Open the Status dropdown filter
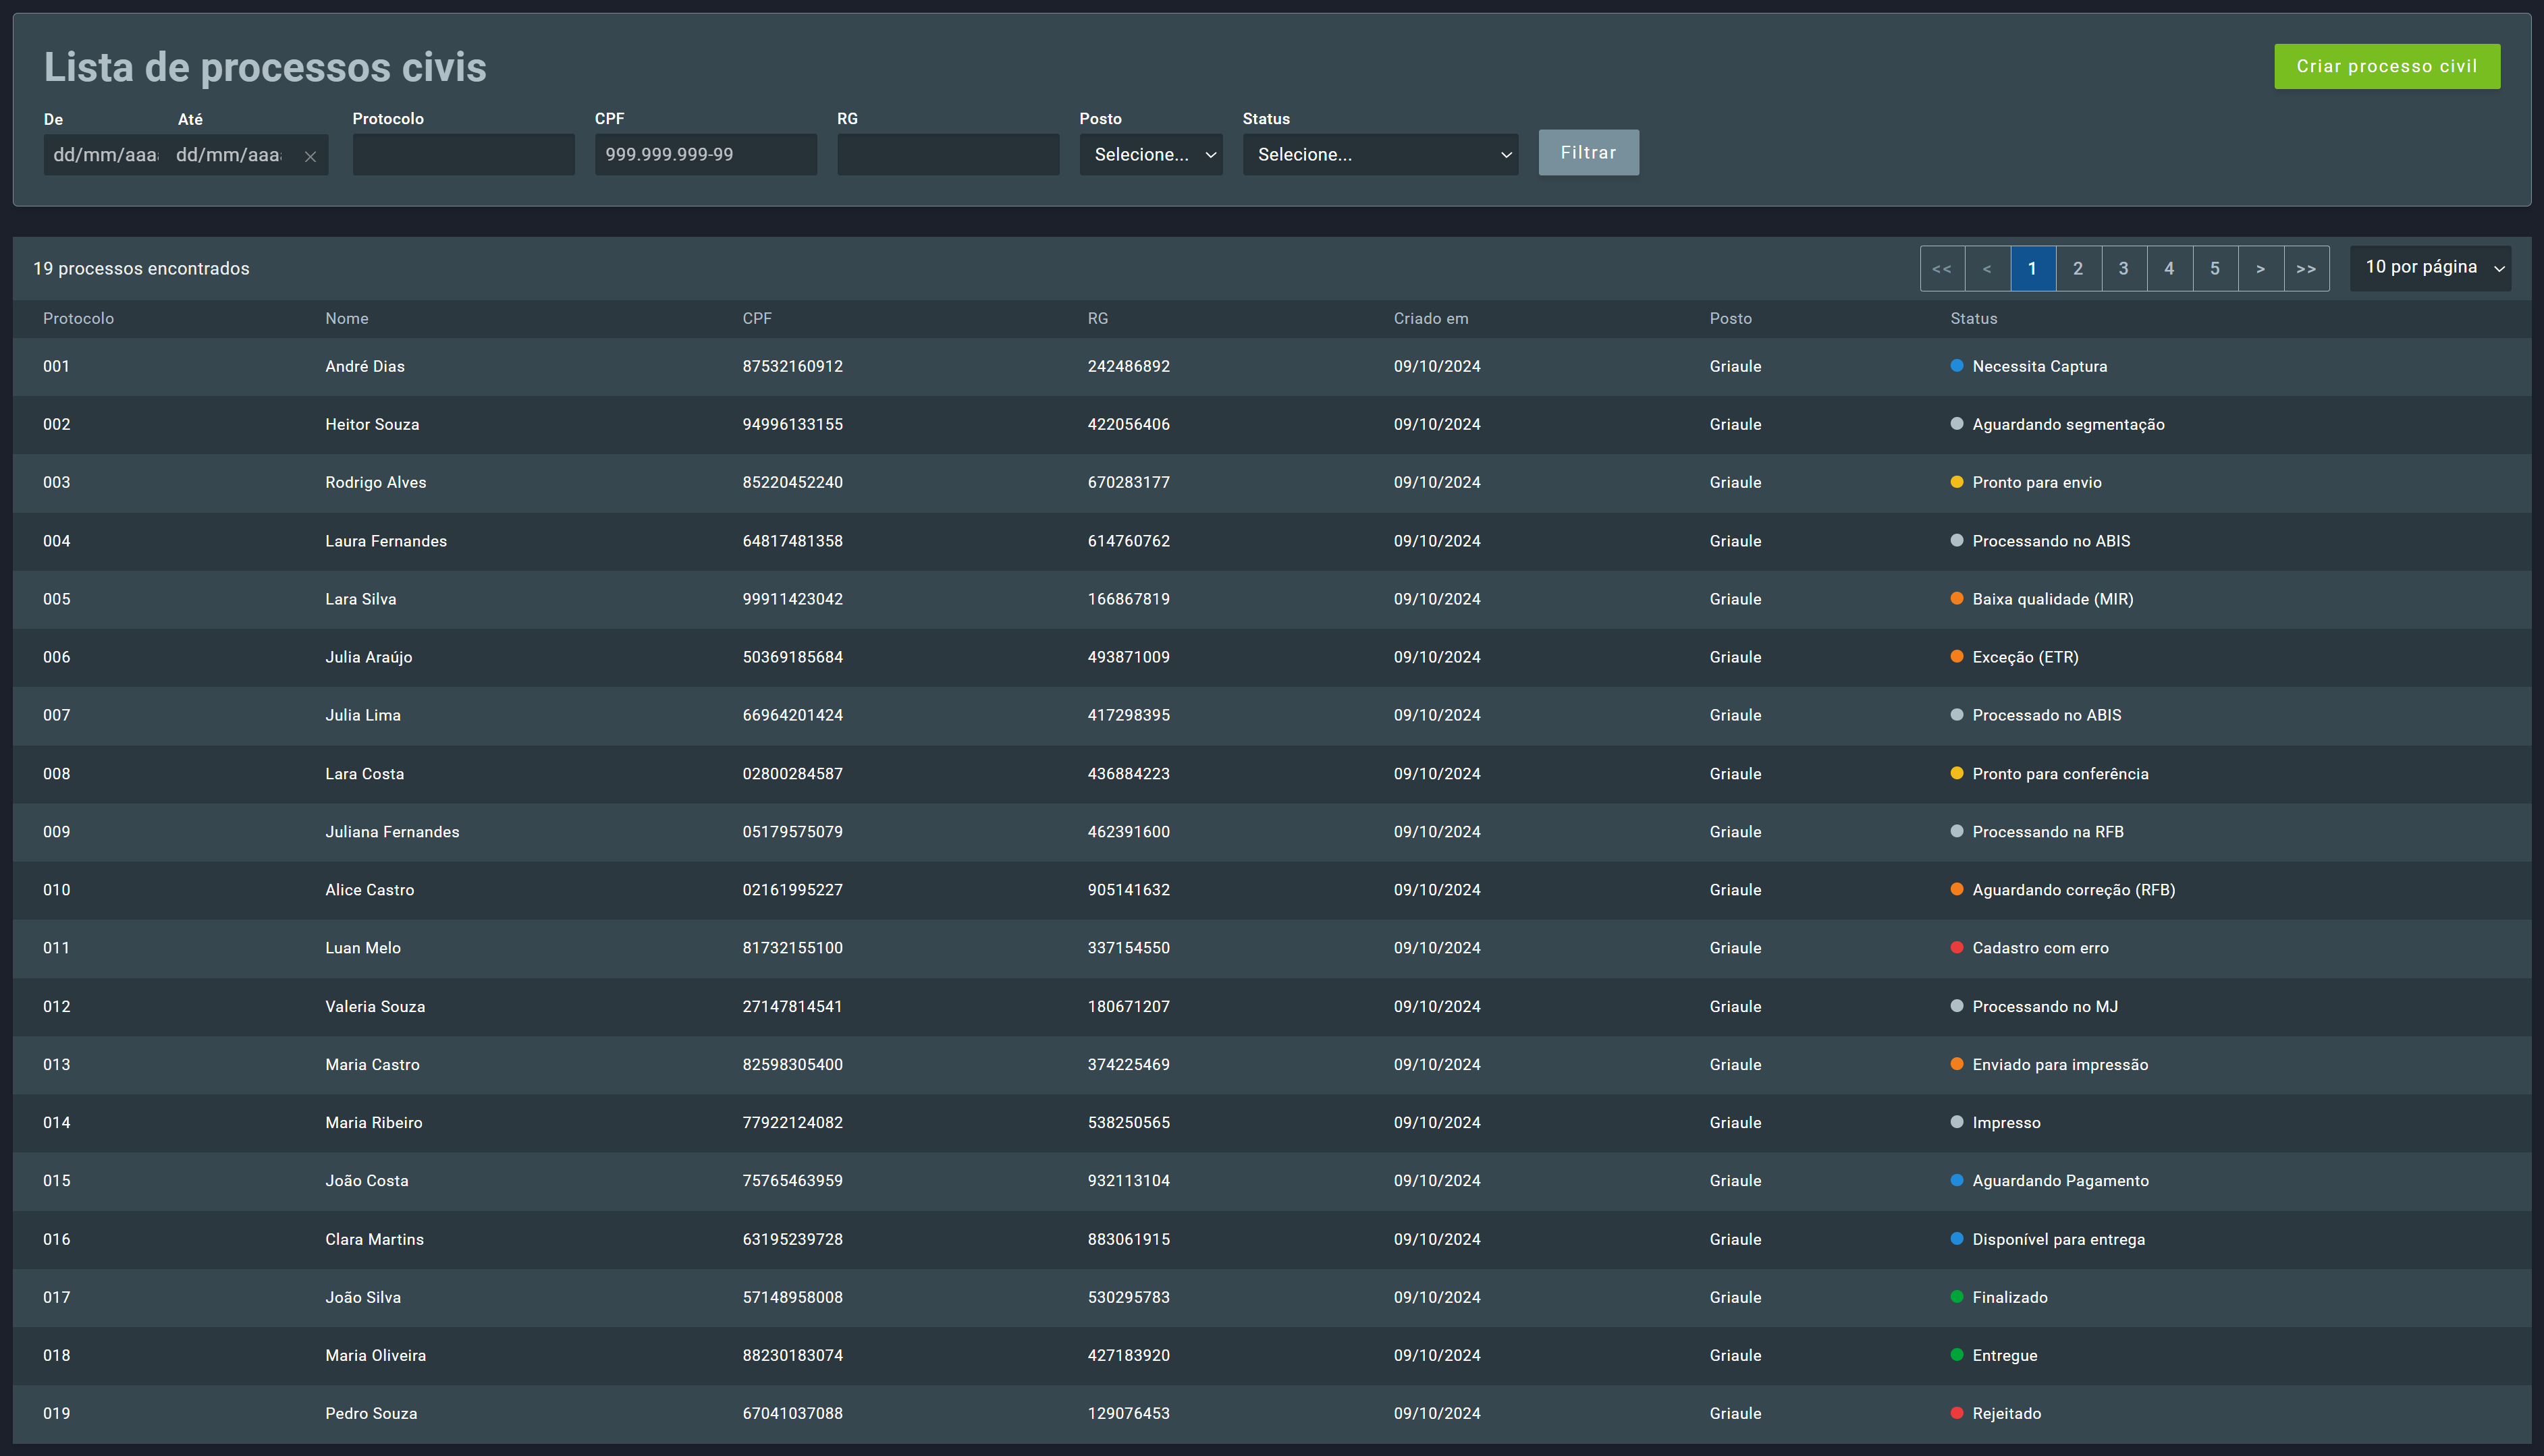The height and width of the screenshot is (1456, 2544). click(1380, 155)
